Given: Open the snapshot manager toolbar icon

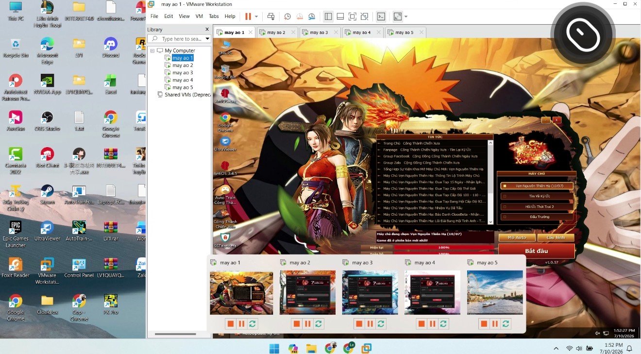Looking at the screenshot, I should click(x=312, y=16).
